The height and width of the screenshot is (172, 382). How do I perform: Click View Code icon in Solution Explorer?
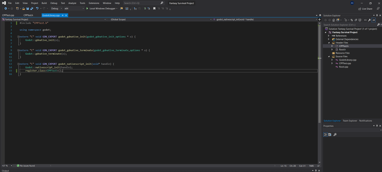(365, 20)
